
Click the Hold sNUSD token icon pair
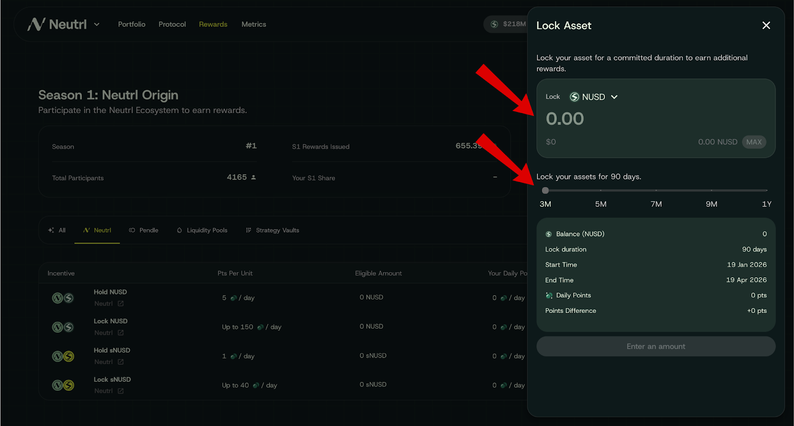tap(63, 356)
